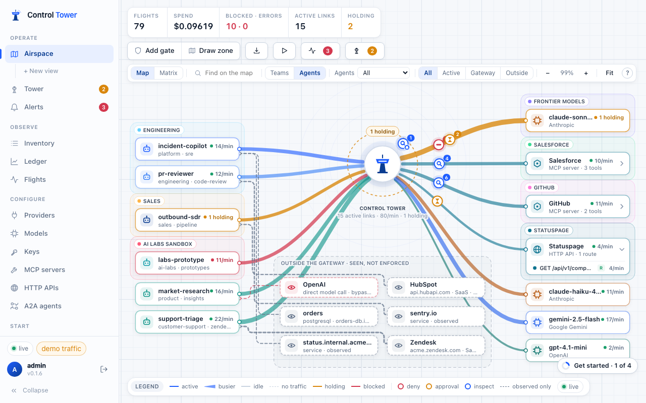Zoom out with the minus button
The image size is (646, 403).
tap(548, 73)
